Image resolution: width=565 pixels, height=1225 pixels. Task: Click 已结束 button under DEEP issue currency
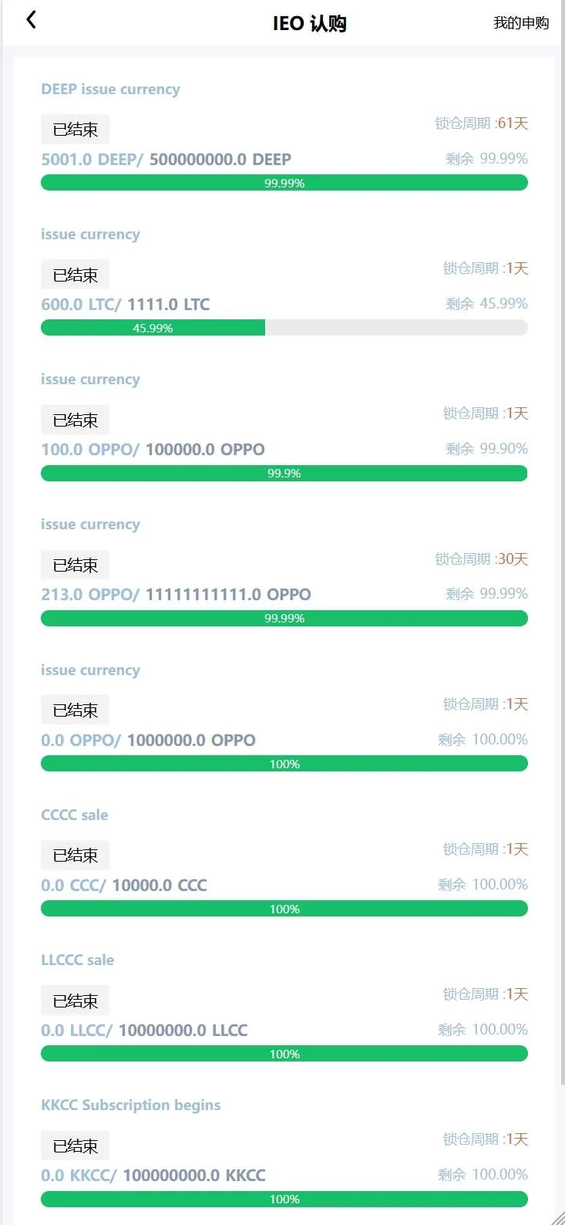75,130
